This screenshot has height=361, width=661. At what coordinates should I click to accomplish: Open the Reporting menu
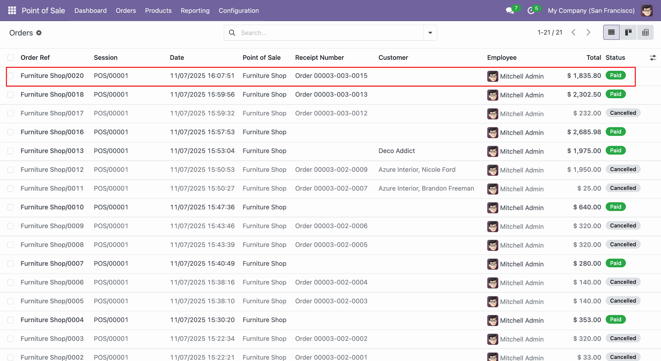pos(195,11)
